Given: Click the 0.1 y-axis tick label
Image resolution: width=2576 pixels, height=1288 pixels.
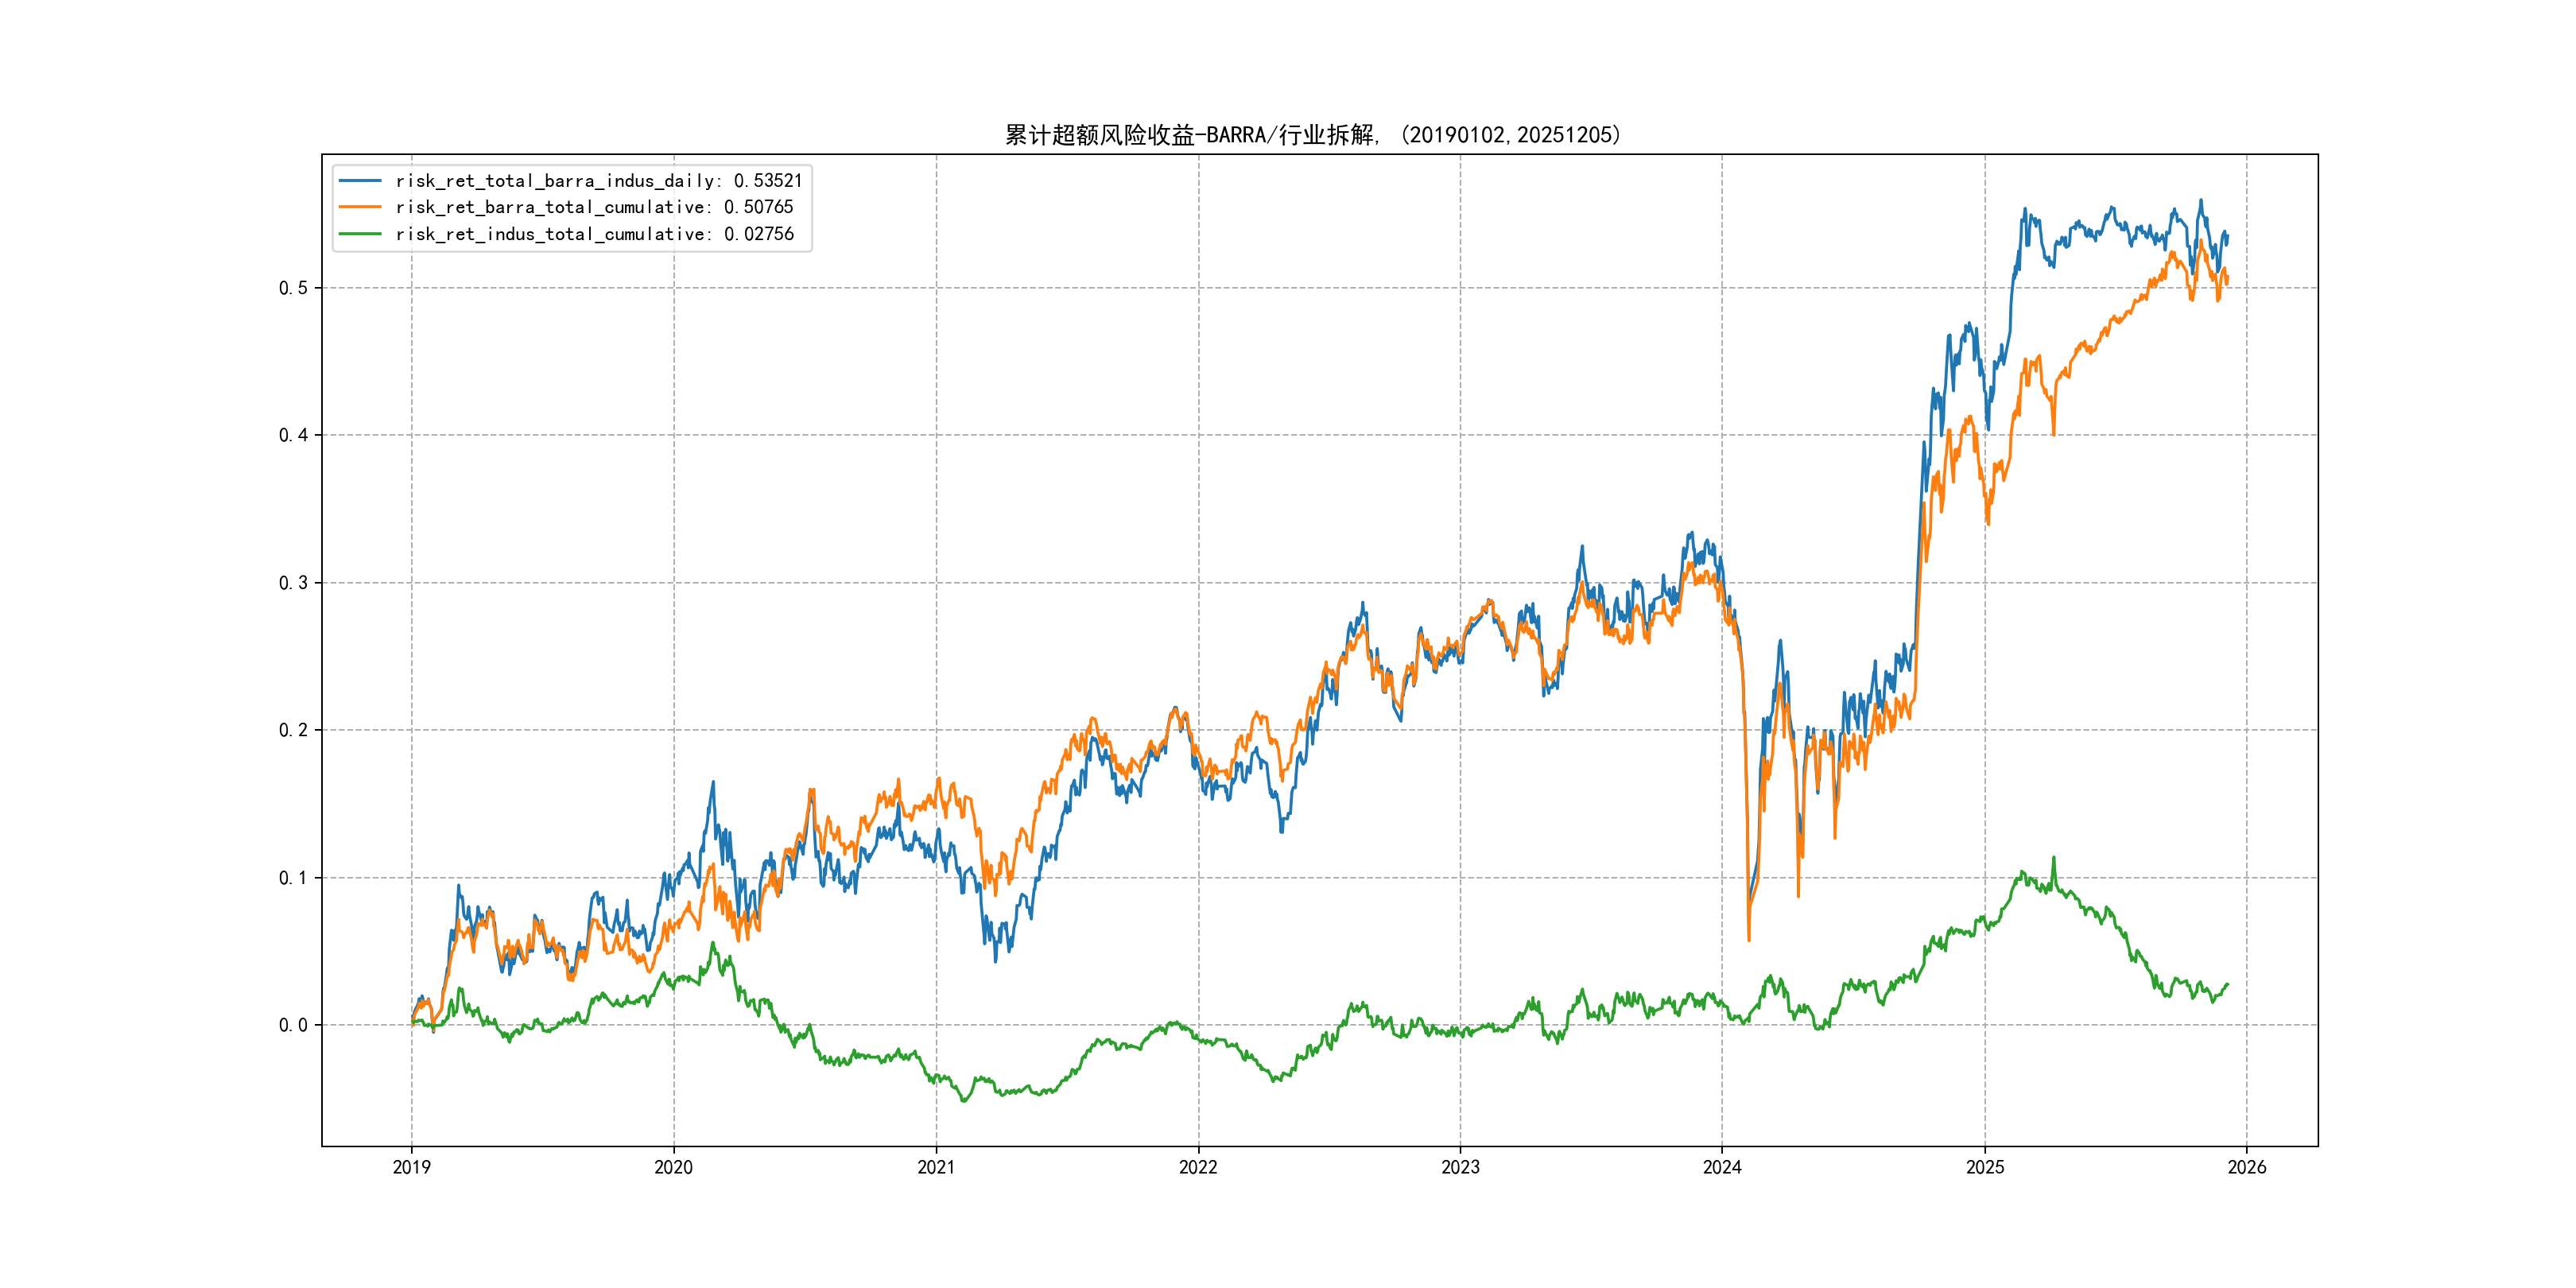Looking at the screenshot, I should 293,878.
